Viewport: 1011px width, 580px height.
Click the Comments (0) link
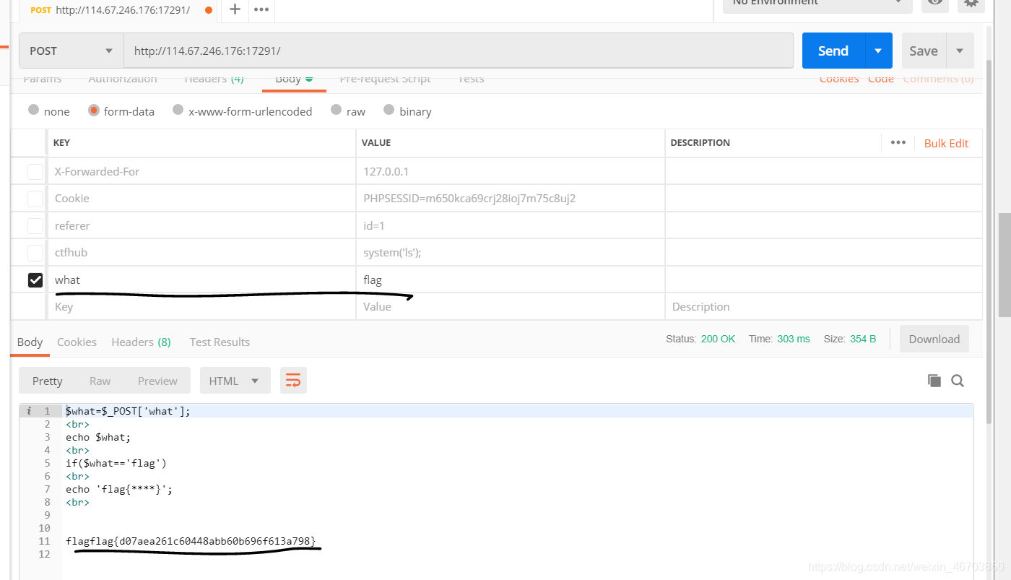pyautogui.click(x=938, y=79)
